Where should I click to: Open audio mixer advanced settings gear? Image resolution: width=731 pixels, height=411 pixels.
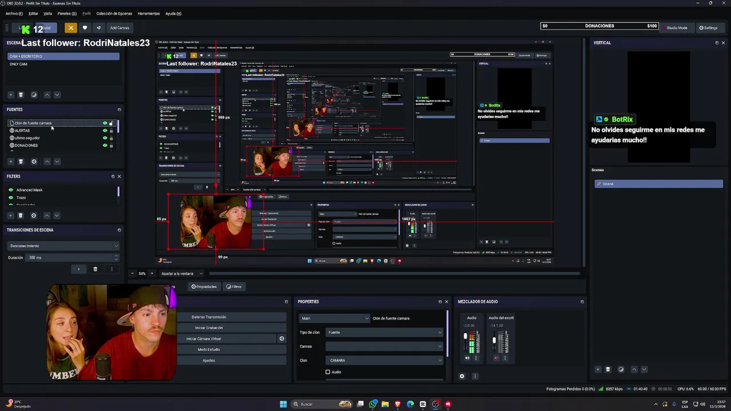pyautogui.click(x=462, y=376)
